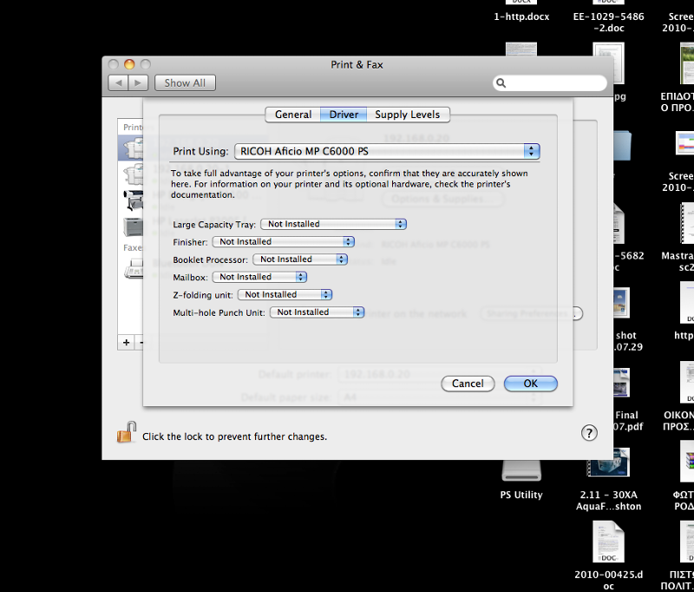Click the Show All button
This screenshot has height=592, width=694.
click(185, 82)
